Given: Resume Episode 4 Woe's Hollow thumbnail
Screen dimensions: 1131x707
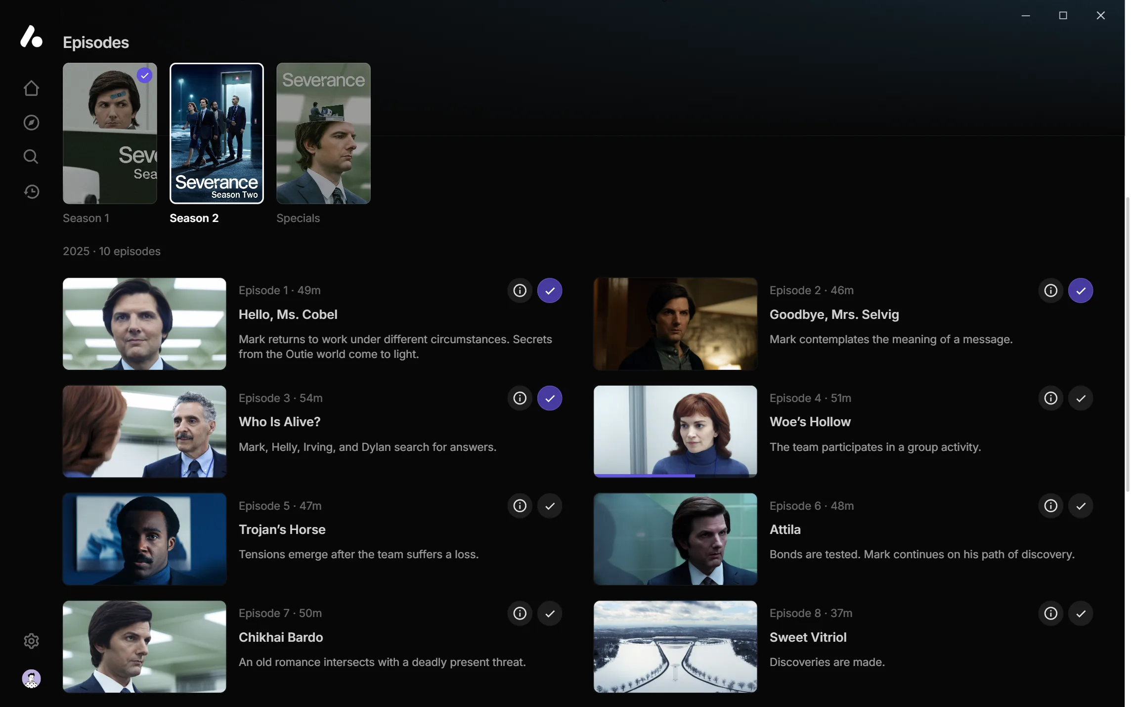Looking at the screenshot, I should [675, 432].
